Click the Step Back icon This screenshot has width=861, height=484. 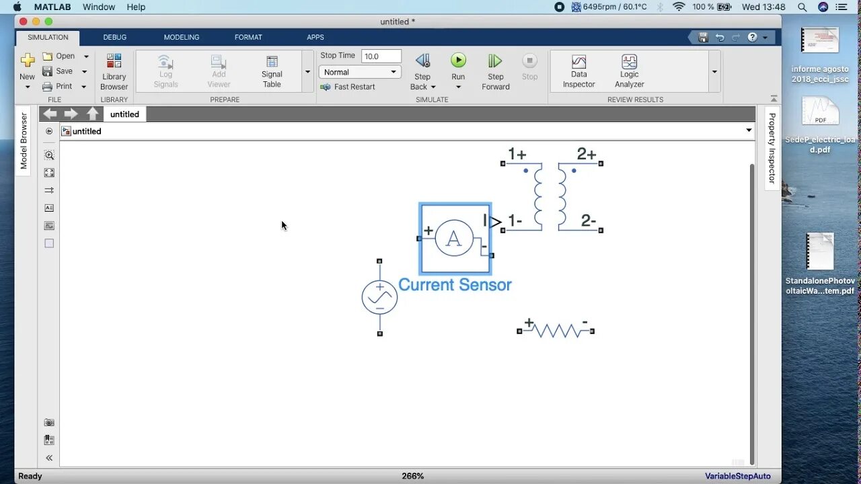tap(422, 61)
